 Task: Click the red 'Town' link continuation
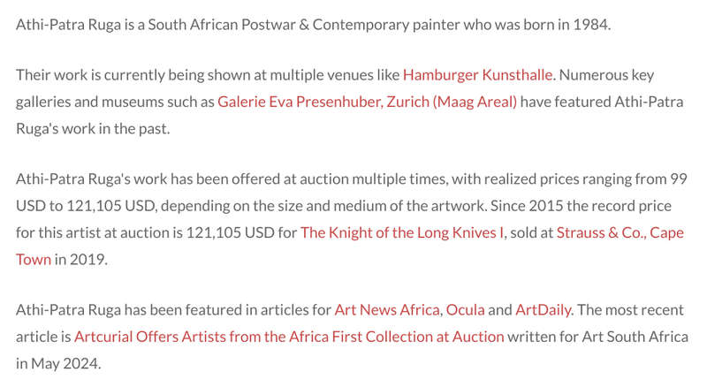point(34,260)
